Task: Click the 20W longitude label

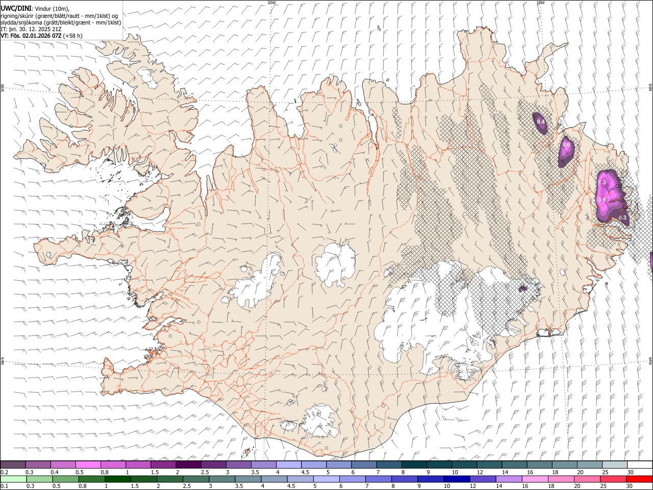Action: pos(272,3)
